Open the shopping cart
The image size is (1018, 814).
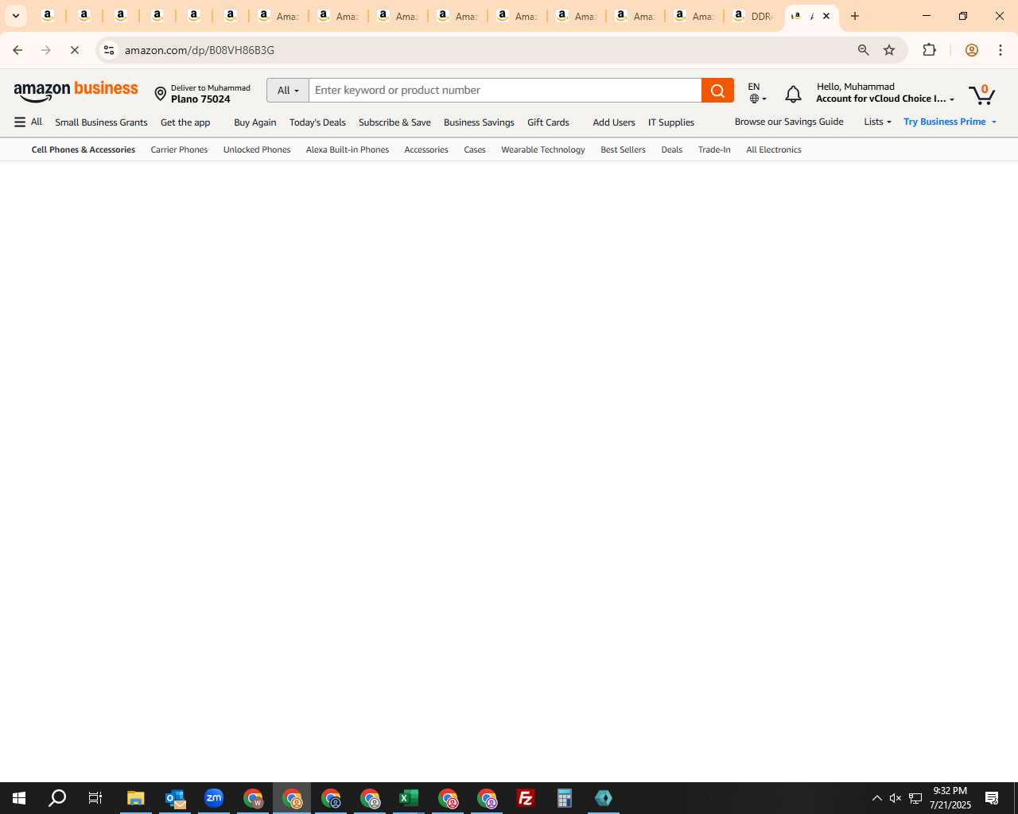pos(982,95)
